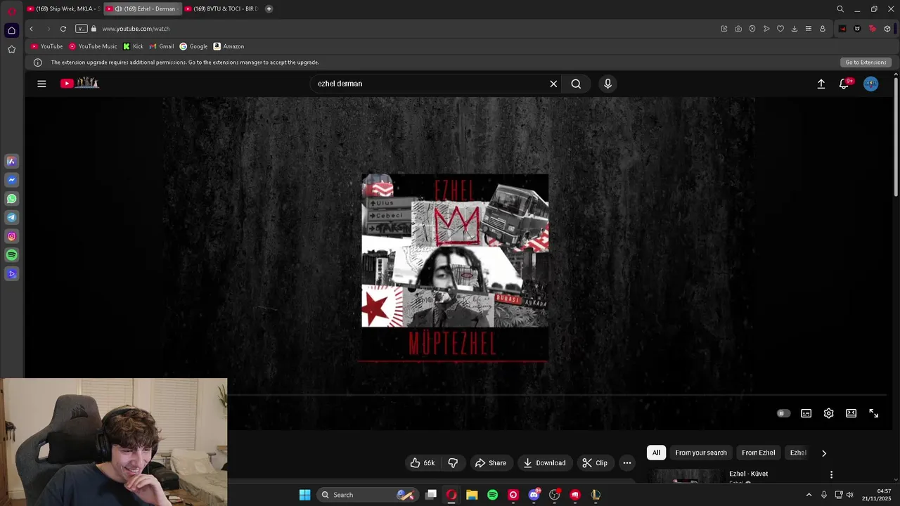Open bookmarks star in Opera sidebar

[x=11, y=49]
